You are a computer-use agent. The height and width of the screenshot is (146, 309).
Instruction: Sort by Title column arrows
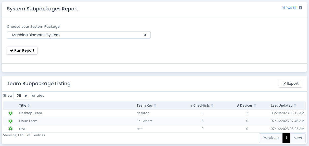point(29,106)
